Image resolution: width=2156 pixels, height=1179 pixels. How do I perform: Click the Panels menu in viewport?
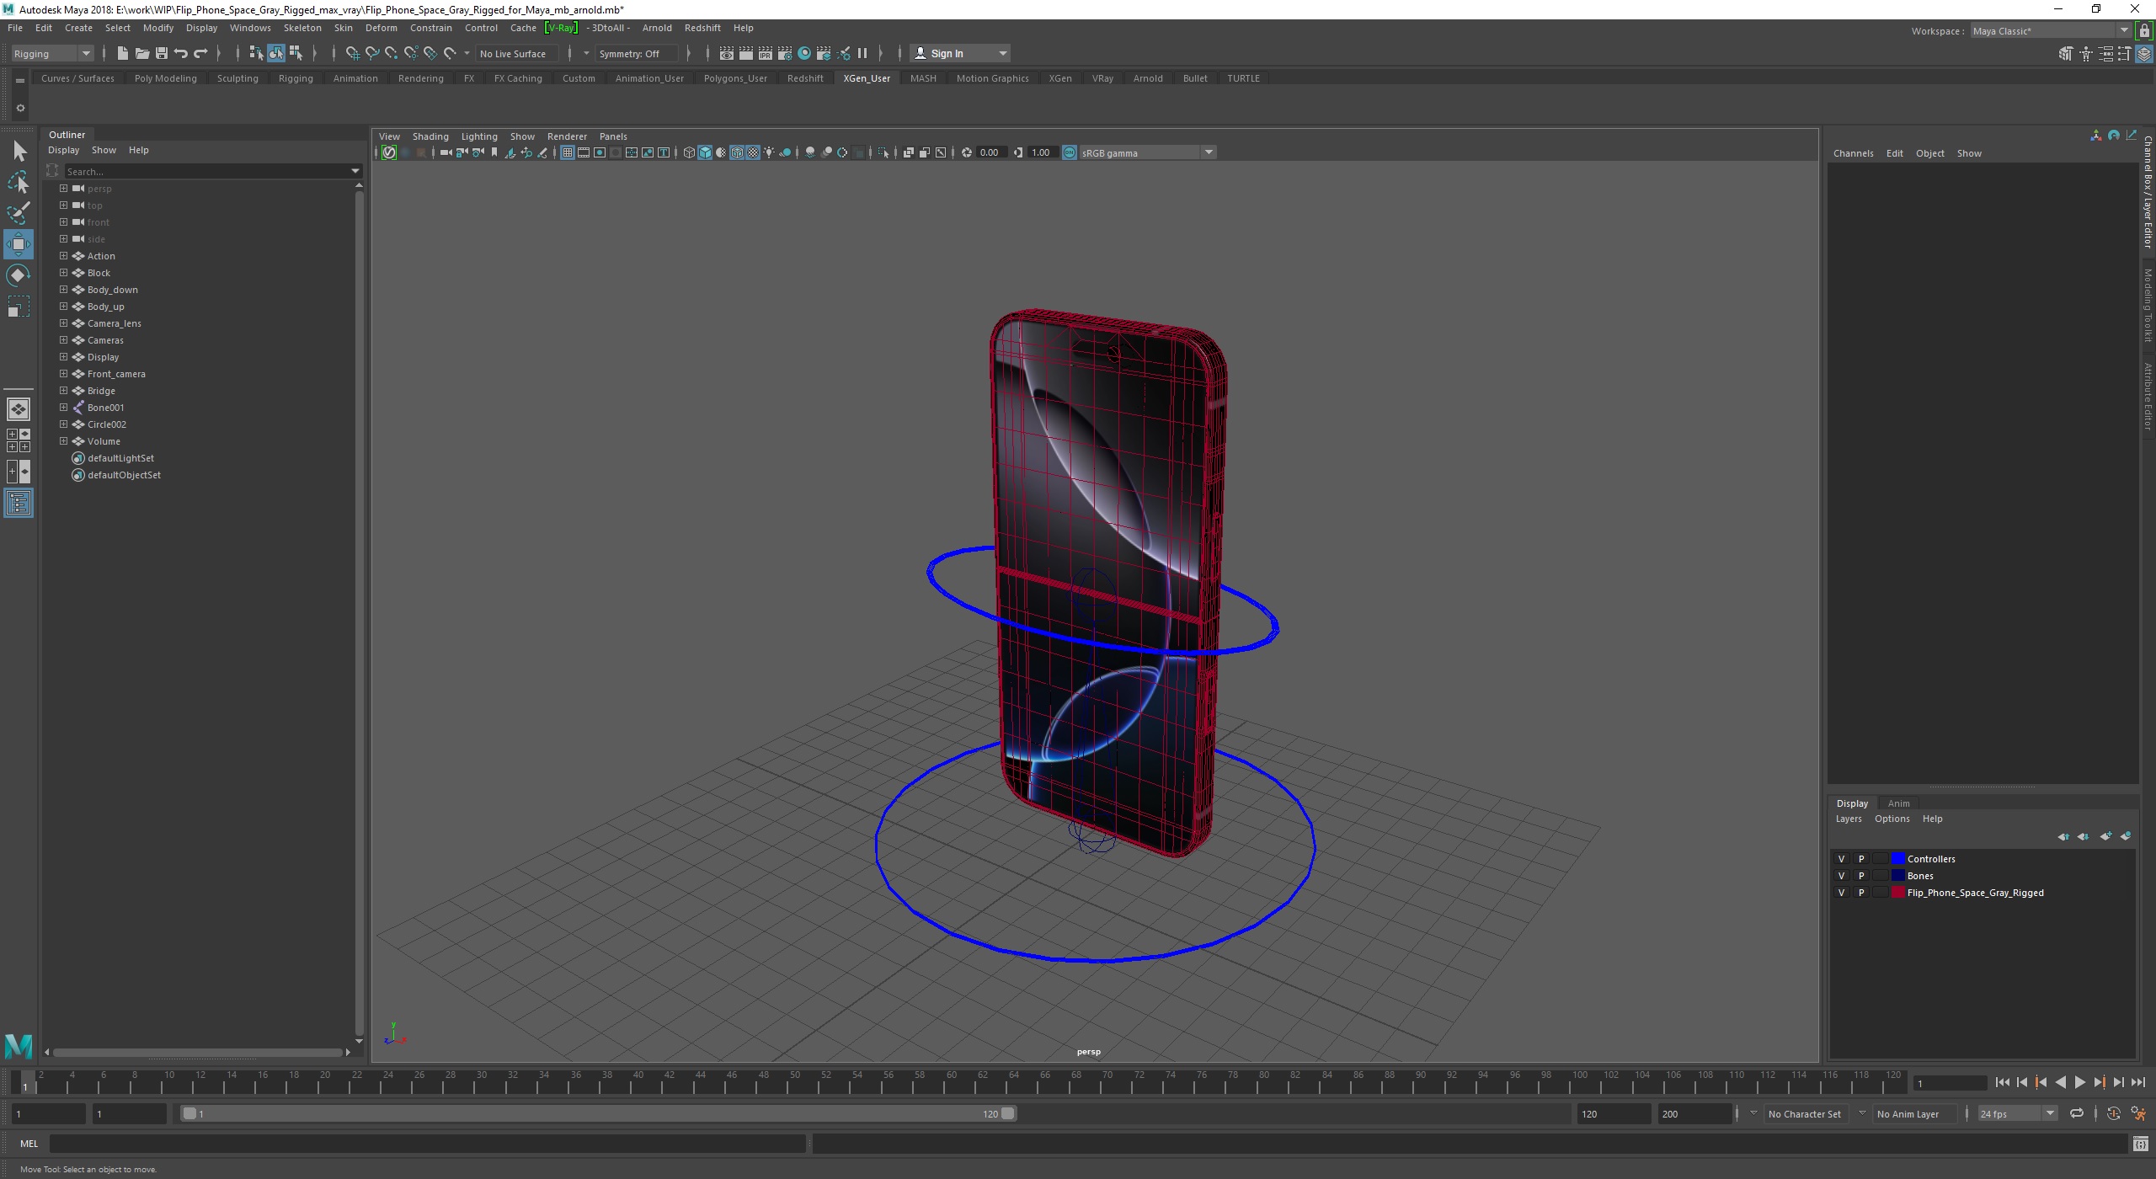[612, 135]
